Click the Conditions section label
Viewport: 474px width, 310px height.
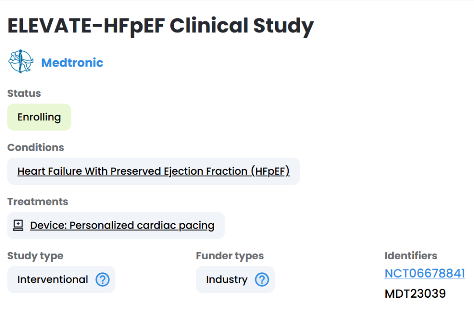tap(36, 148)
